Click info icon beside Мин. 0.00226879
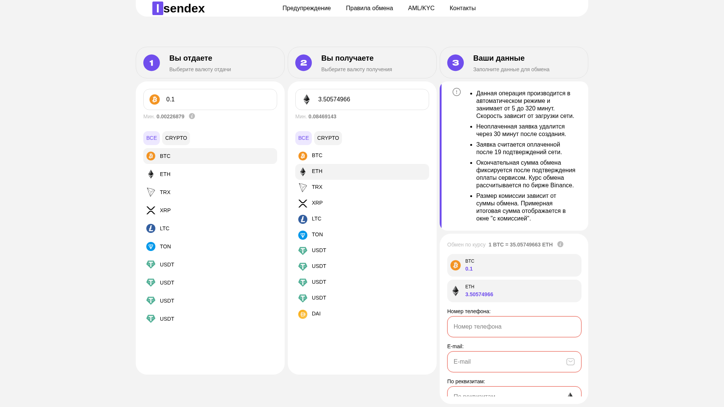The width and height of the screenshot is (724, 407). pos(192,116)
